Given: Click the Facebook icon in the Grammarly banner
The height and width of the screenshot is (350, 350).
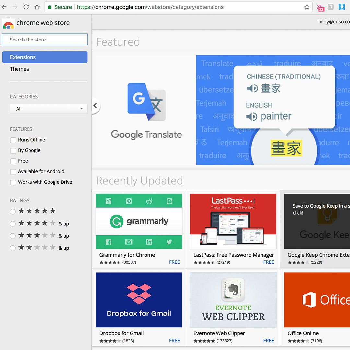Looking at the screenshot, I should tap(109, 242).
